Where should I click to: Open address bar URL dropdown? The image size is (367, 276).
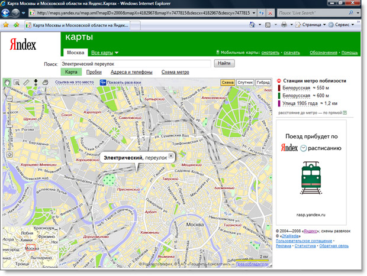pyautogui.click(x=254, y=13)
